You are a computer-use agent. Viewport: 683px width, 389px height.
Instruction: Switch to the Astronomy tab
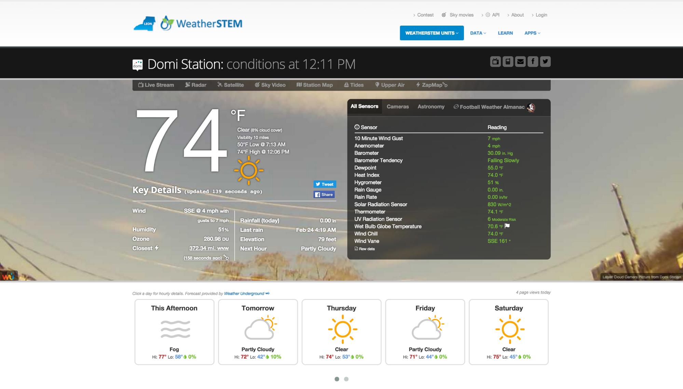point(431,107)
